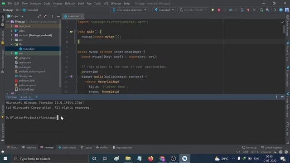Open the Layout Inspector

click(272, 148)
